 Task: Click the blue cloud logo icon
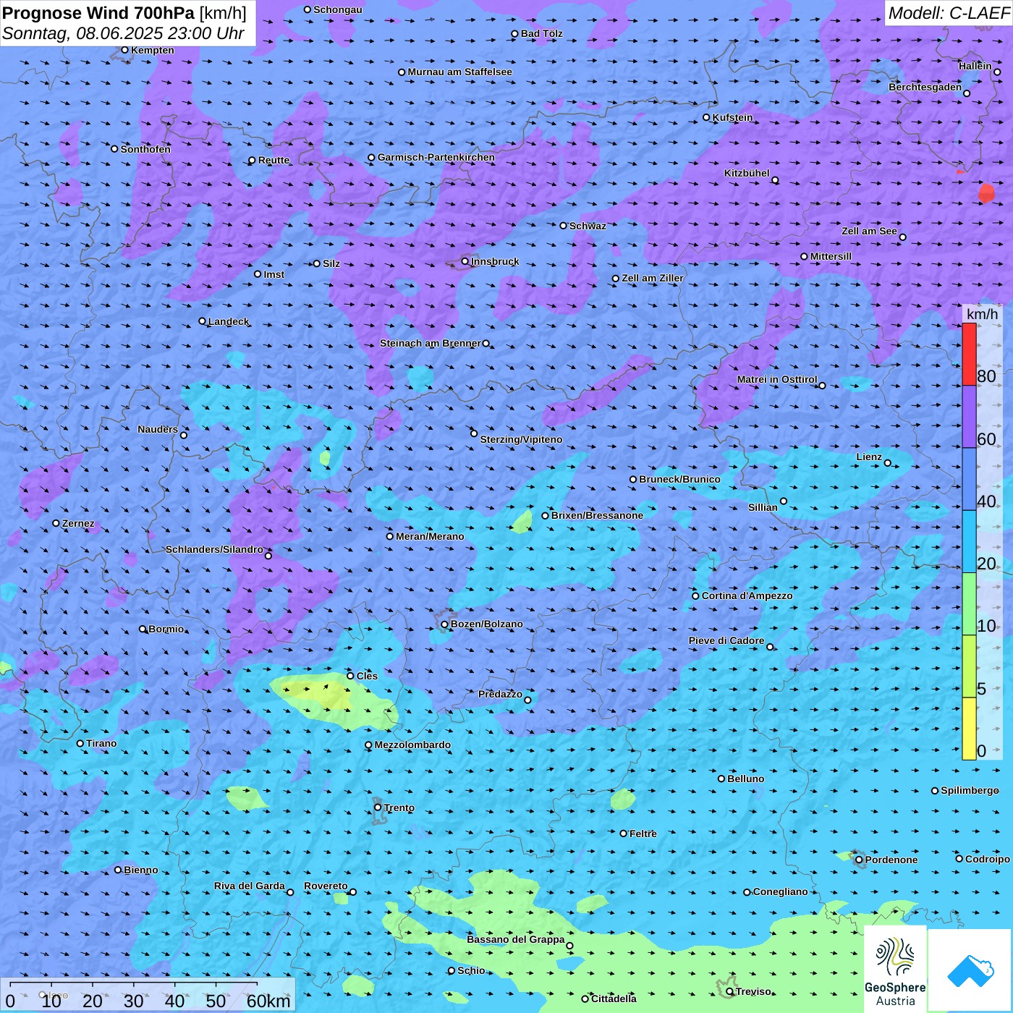click(x=970, y=970)
